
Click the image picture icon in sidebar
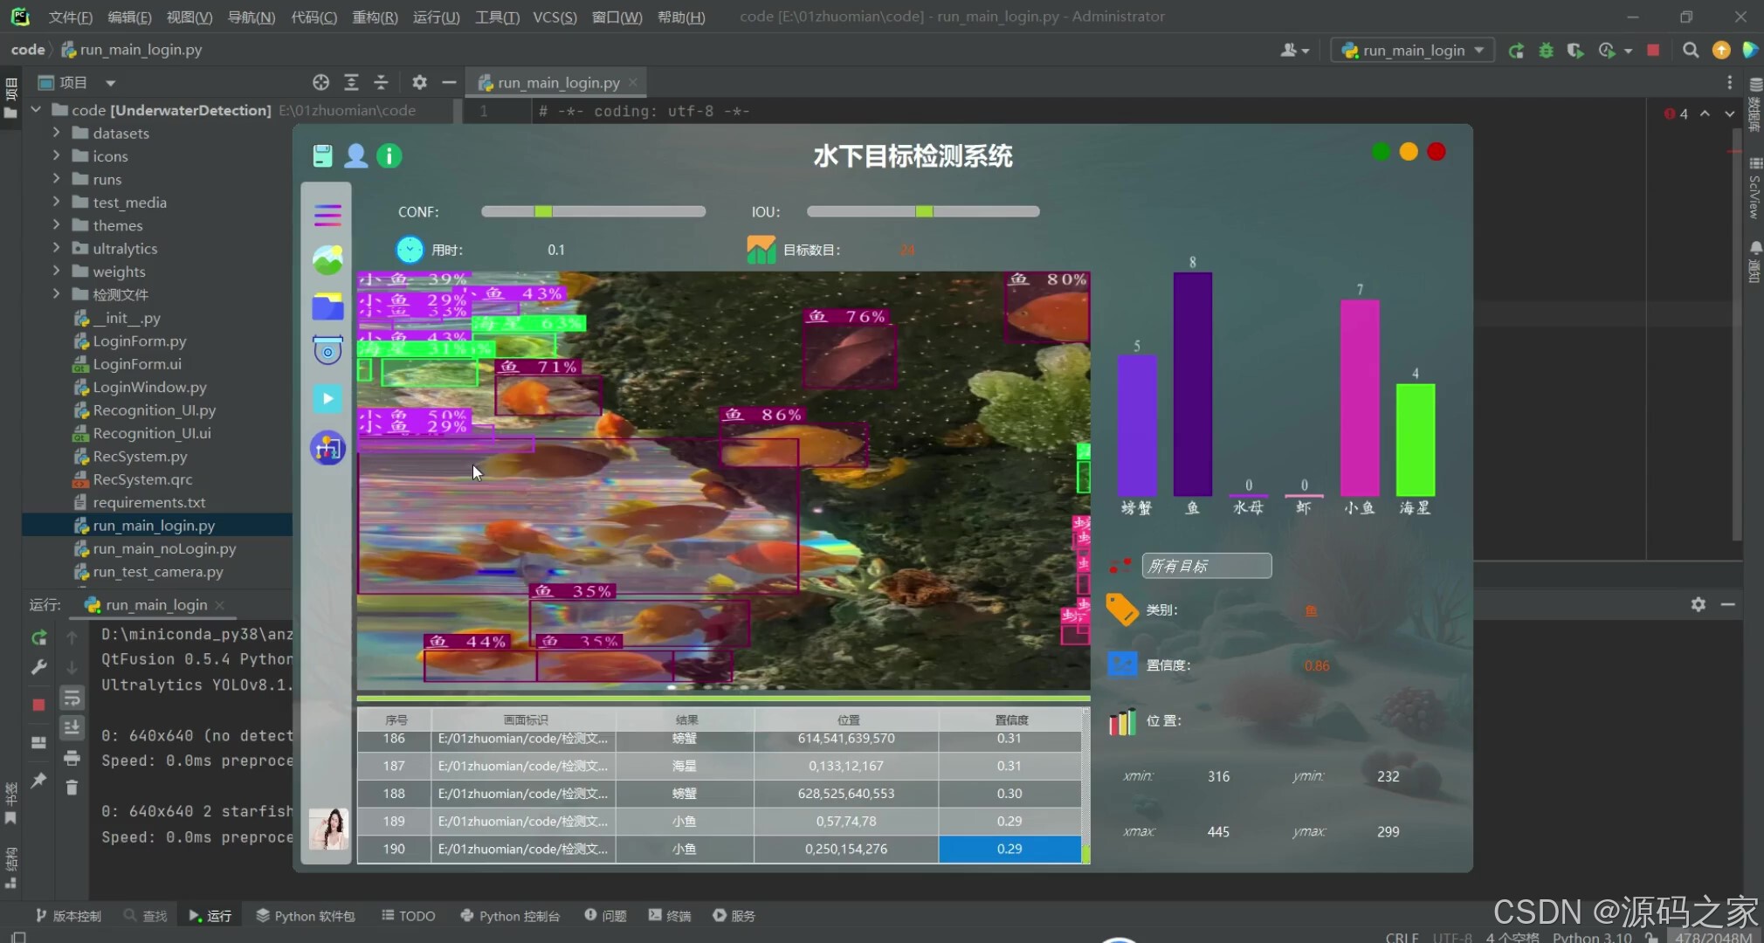point(327,260)
